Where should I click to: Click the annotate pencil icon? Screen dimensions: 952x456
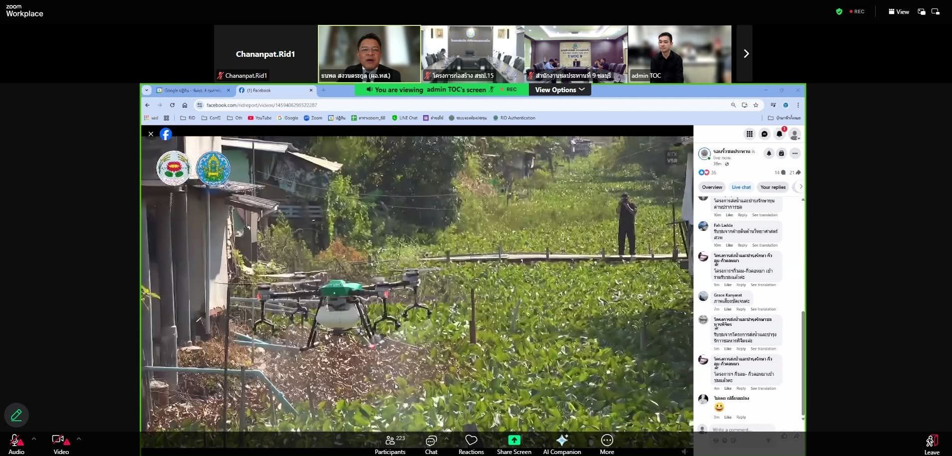(x=16, y=415)
